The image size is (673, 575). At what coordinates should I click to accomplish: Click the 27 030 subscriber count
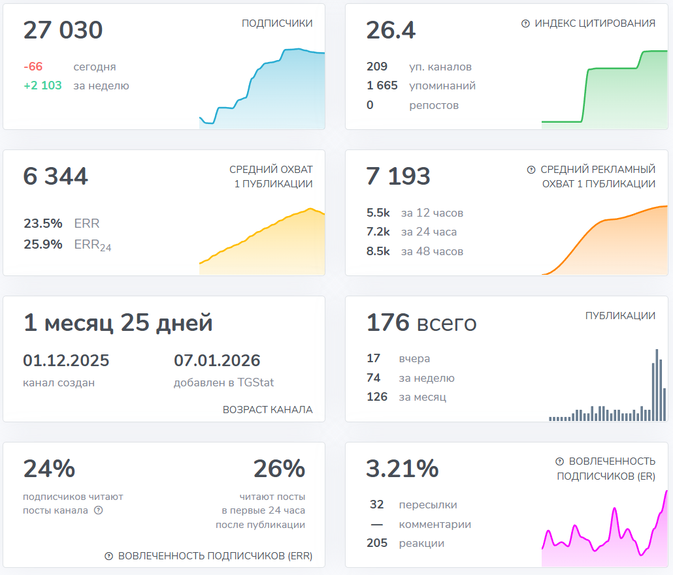pos(63,30)
